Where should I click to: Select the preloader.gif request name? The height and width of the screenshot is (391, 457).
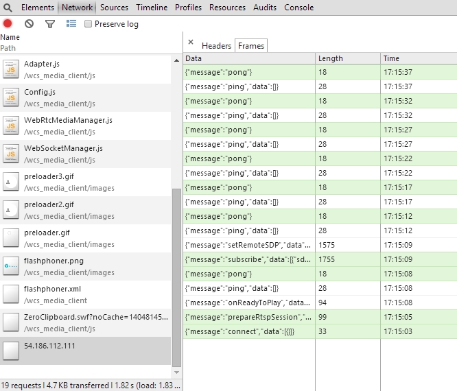click(47, 233)
